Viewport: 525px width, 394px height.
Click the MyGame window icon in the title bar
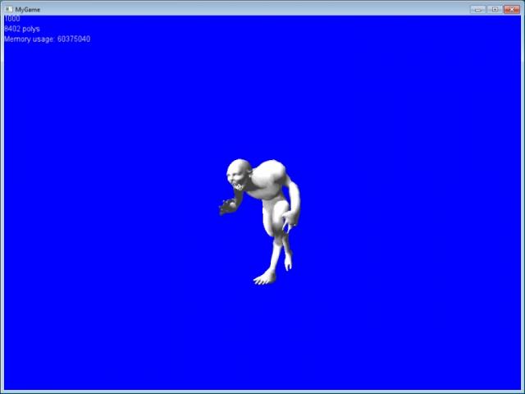coord(9,9)
